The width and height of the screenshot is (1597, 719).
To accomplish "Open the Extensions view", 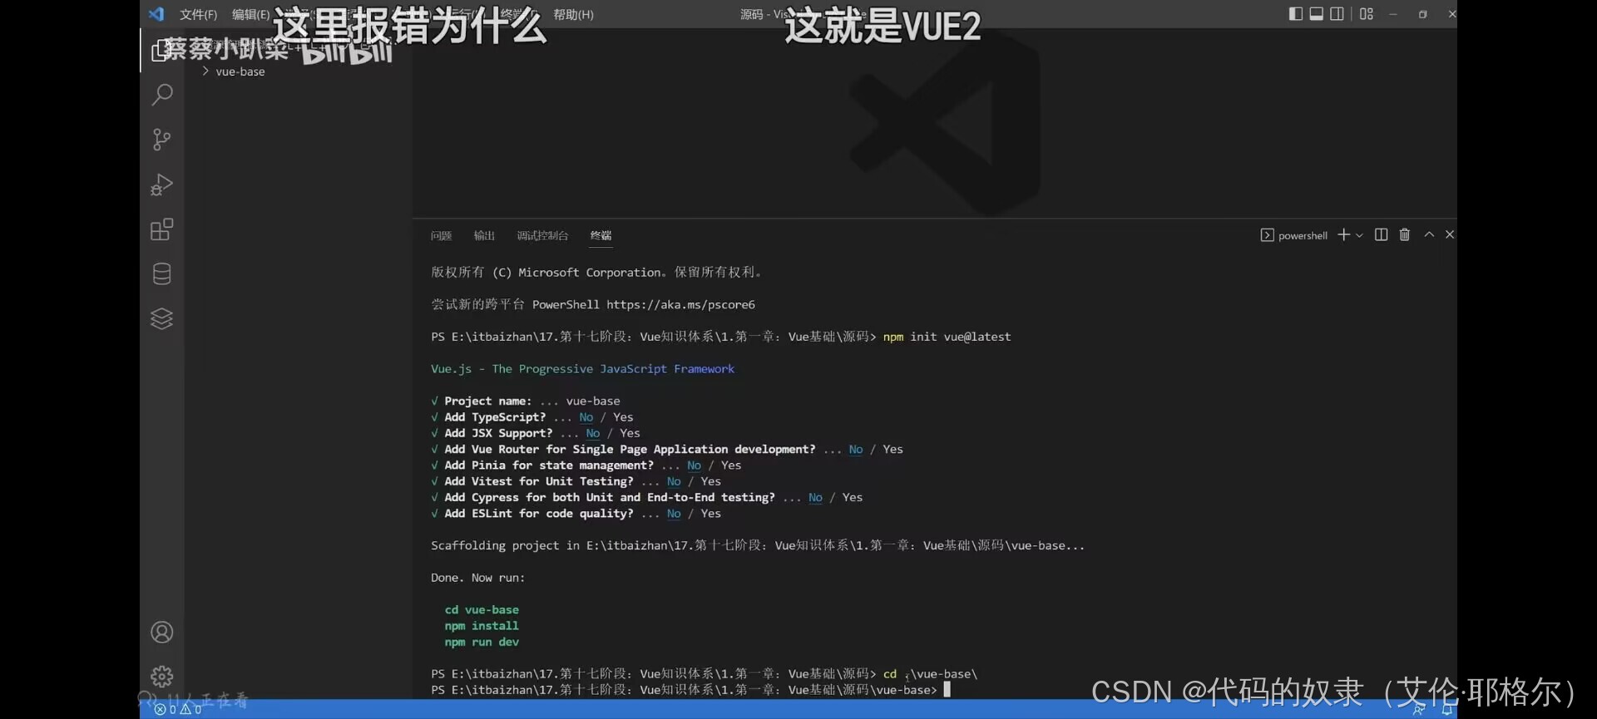I will (x=161, y=229).
